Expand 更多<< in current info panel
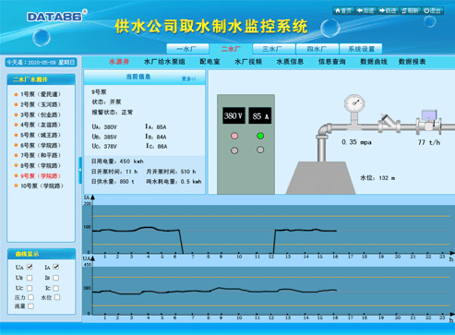 (x=188, y=79)
